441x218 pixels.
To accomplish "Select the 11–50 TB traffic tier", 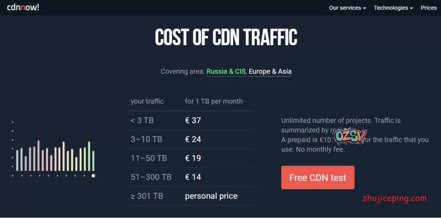I will [149, 158].
